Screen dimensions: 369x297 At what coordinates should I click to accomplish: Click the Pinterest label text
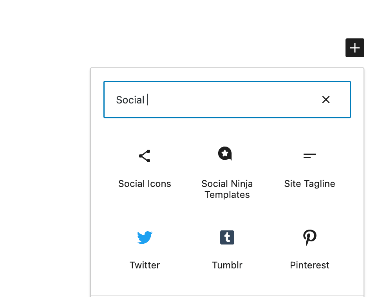point(309,265)
